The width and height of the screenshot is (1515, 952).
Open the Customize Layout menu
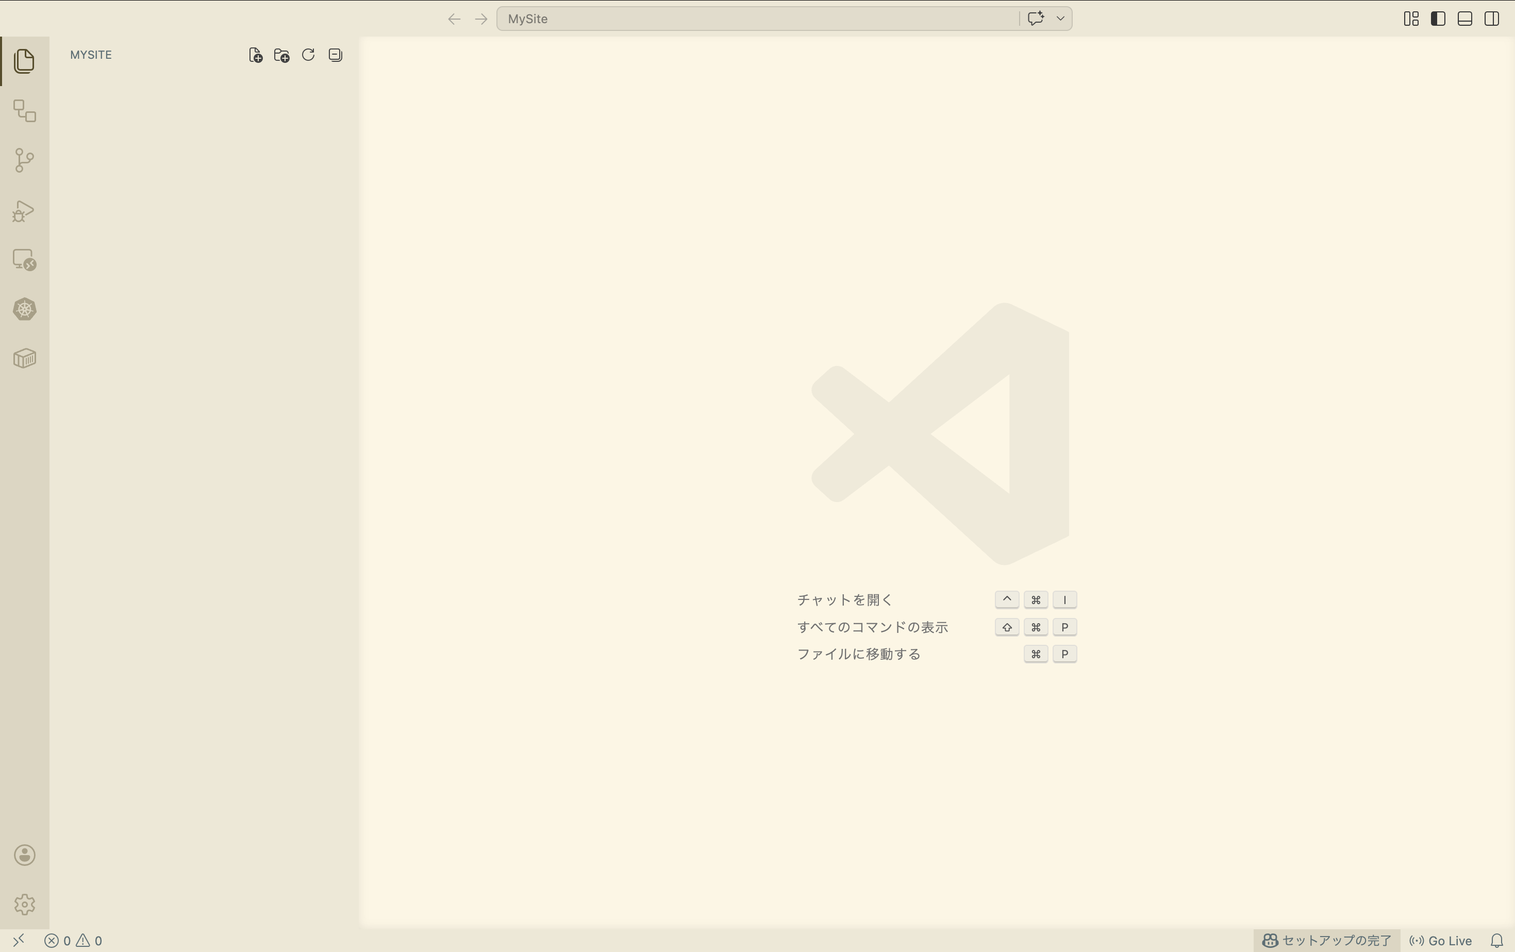[x=1410, y=19]
